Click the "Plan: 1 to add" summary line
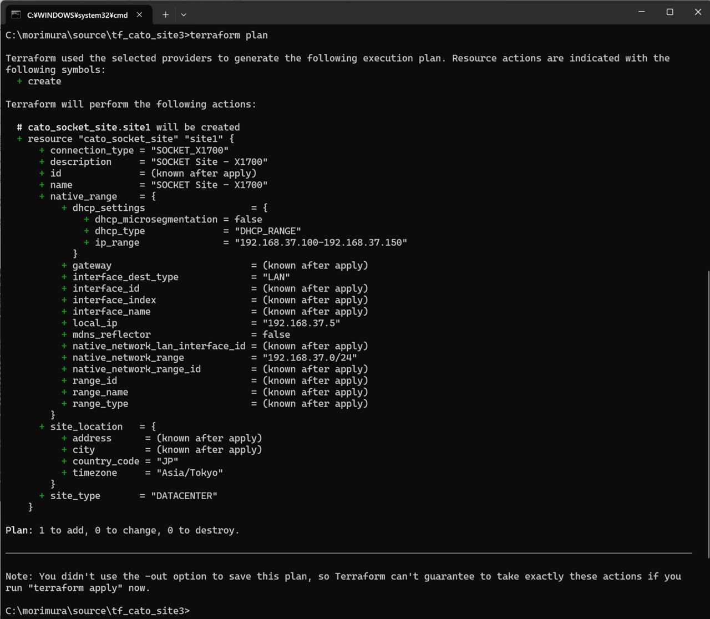The height and width of the screenshot is (619, 710). 122,530
